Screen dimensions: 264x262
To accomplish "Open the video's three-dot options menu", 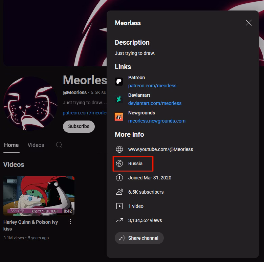I will [70, 222].
